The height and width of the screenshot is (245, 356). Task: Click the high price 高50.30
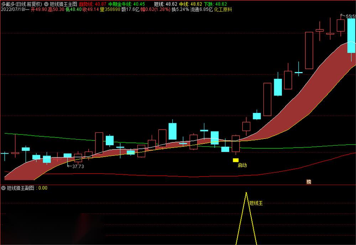pos(56,10)
